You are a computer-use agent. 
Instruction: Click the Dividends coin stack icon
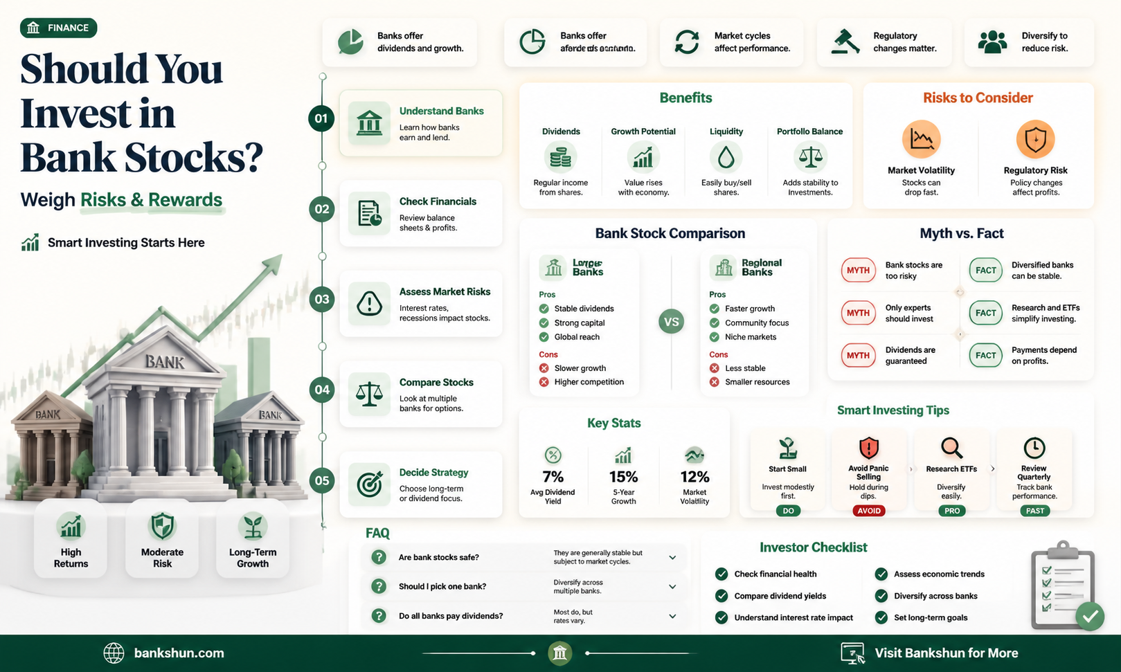tap(560, 158)
